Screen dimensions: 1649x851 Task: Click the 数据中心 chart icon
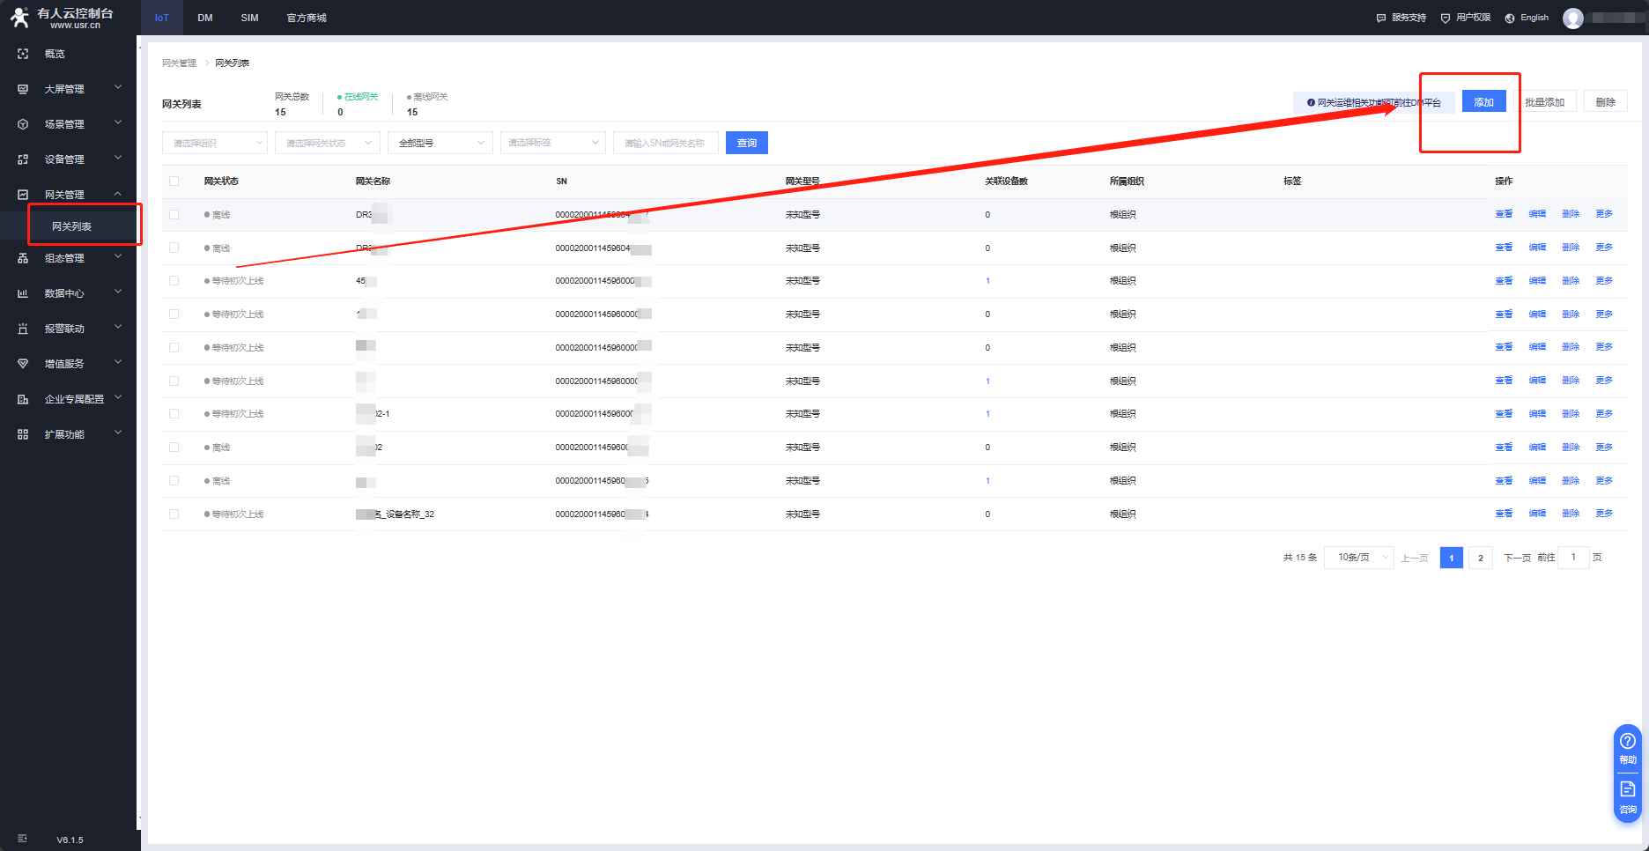point(23,293)
